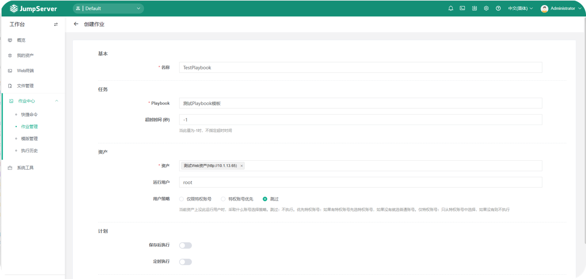The height and width of the screenshot is (279, 586).
Task: Click the workbench switch view icon
Action: pos(56,24)
